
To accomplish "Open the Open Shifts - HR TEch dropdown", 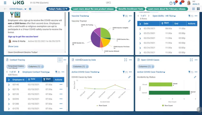I will pyautogui.click(x=164, y=16).
